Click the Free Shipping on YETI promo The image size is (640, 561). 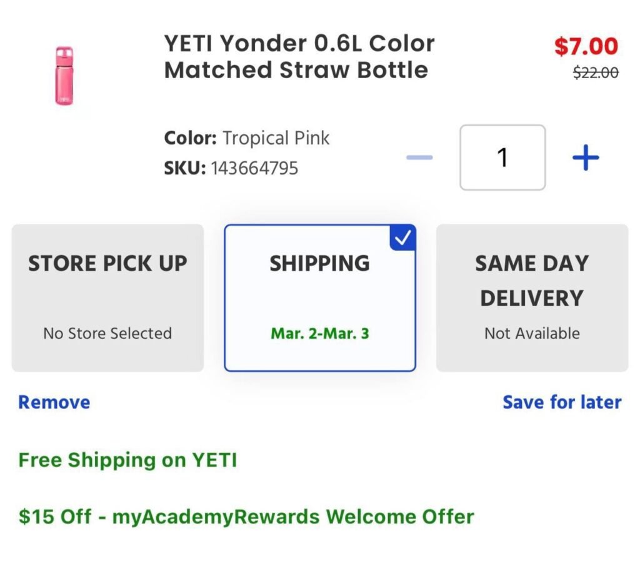coord(127,460)
